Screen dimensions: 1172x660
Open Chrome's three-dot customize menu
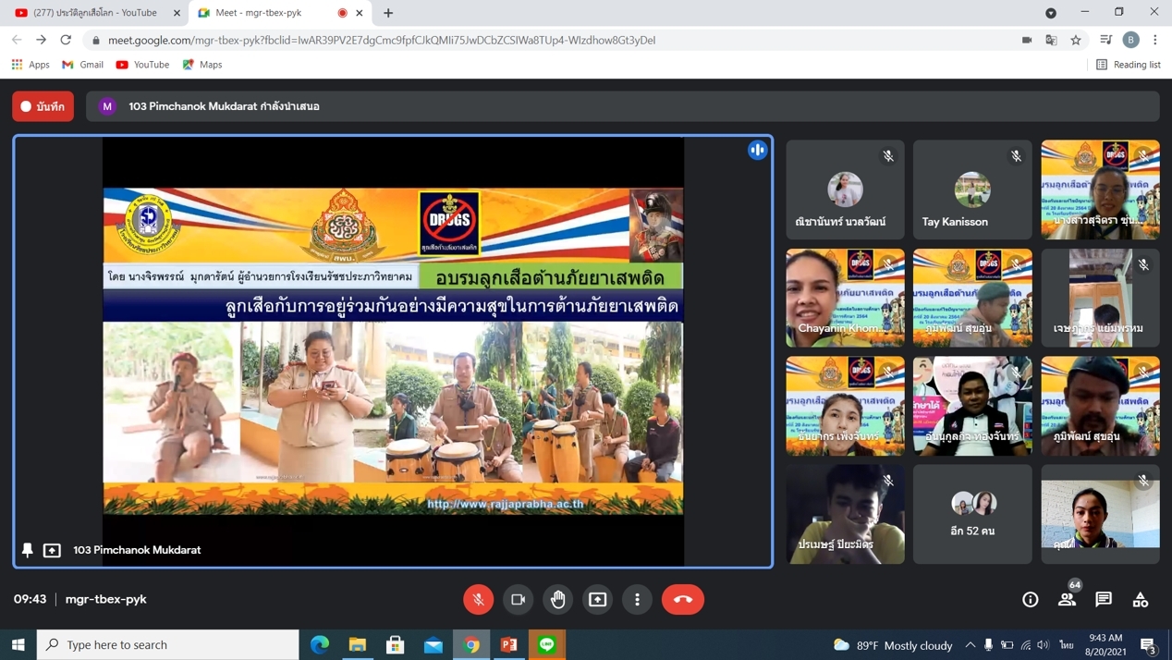click(1155, 40)
